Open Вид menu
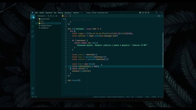This screenshot has width=196, height=110. [55, 13]
